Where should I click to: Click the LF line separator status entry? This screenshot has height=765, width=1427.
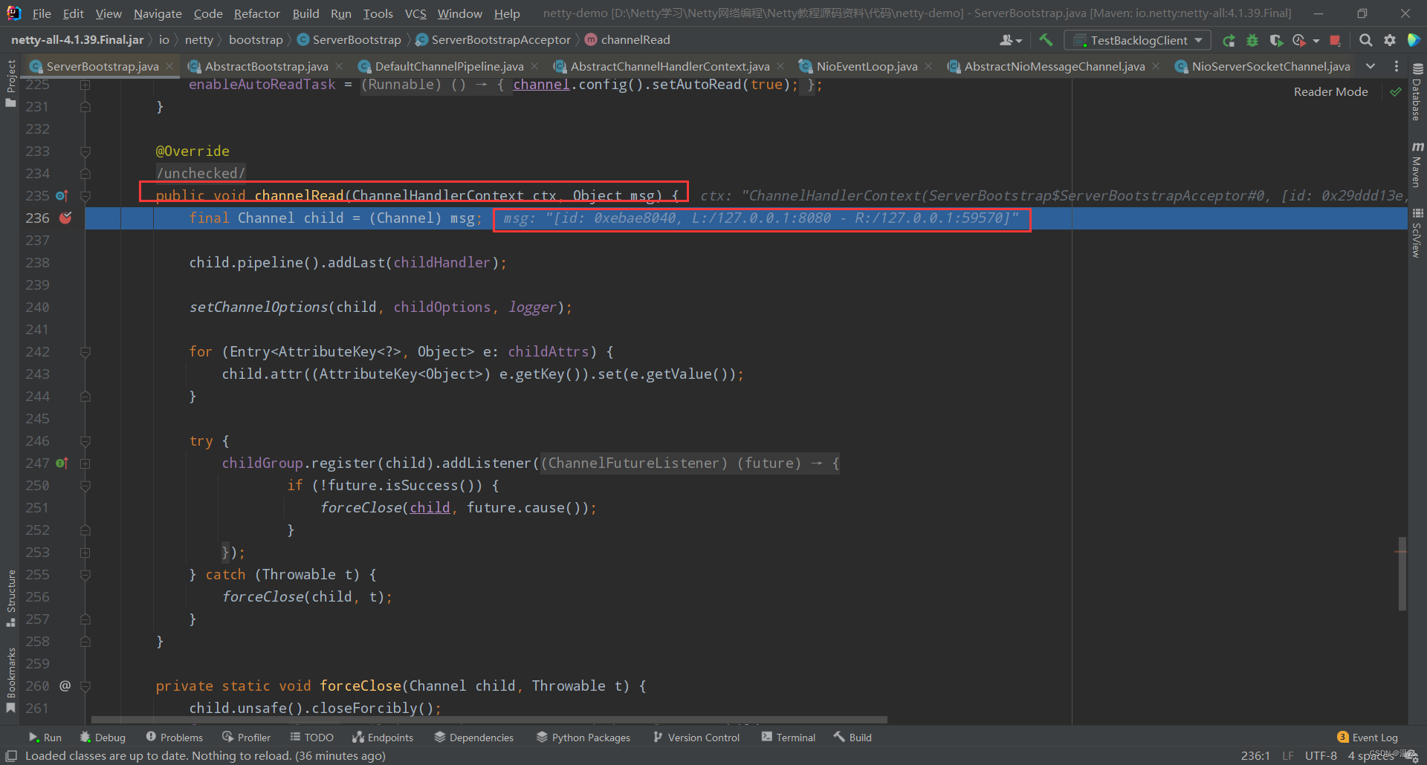tap(1288, 755)
